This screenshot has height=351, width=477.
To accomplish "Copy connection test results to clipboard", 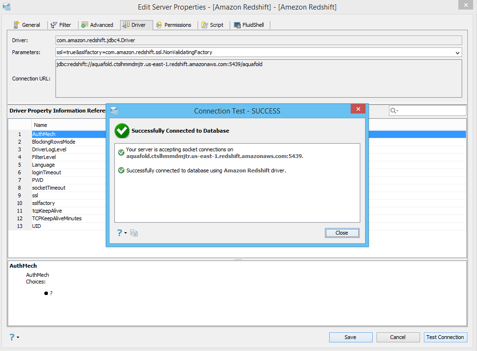I will coord(134,233).
